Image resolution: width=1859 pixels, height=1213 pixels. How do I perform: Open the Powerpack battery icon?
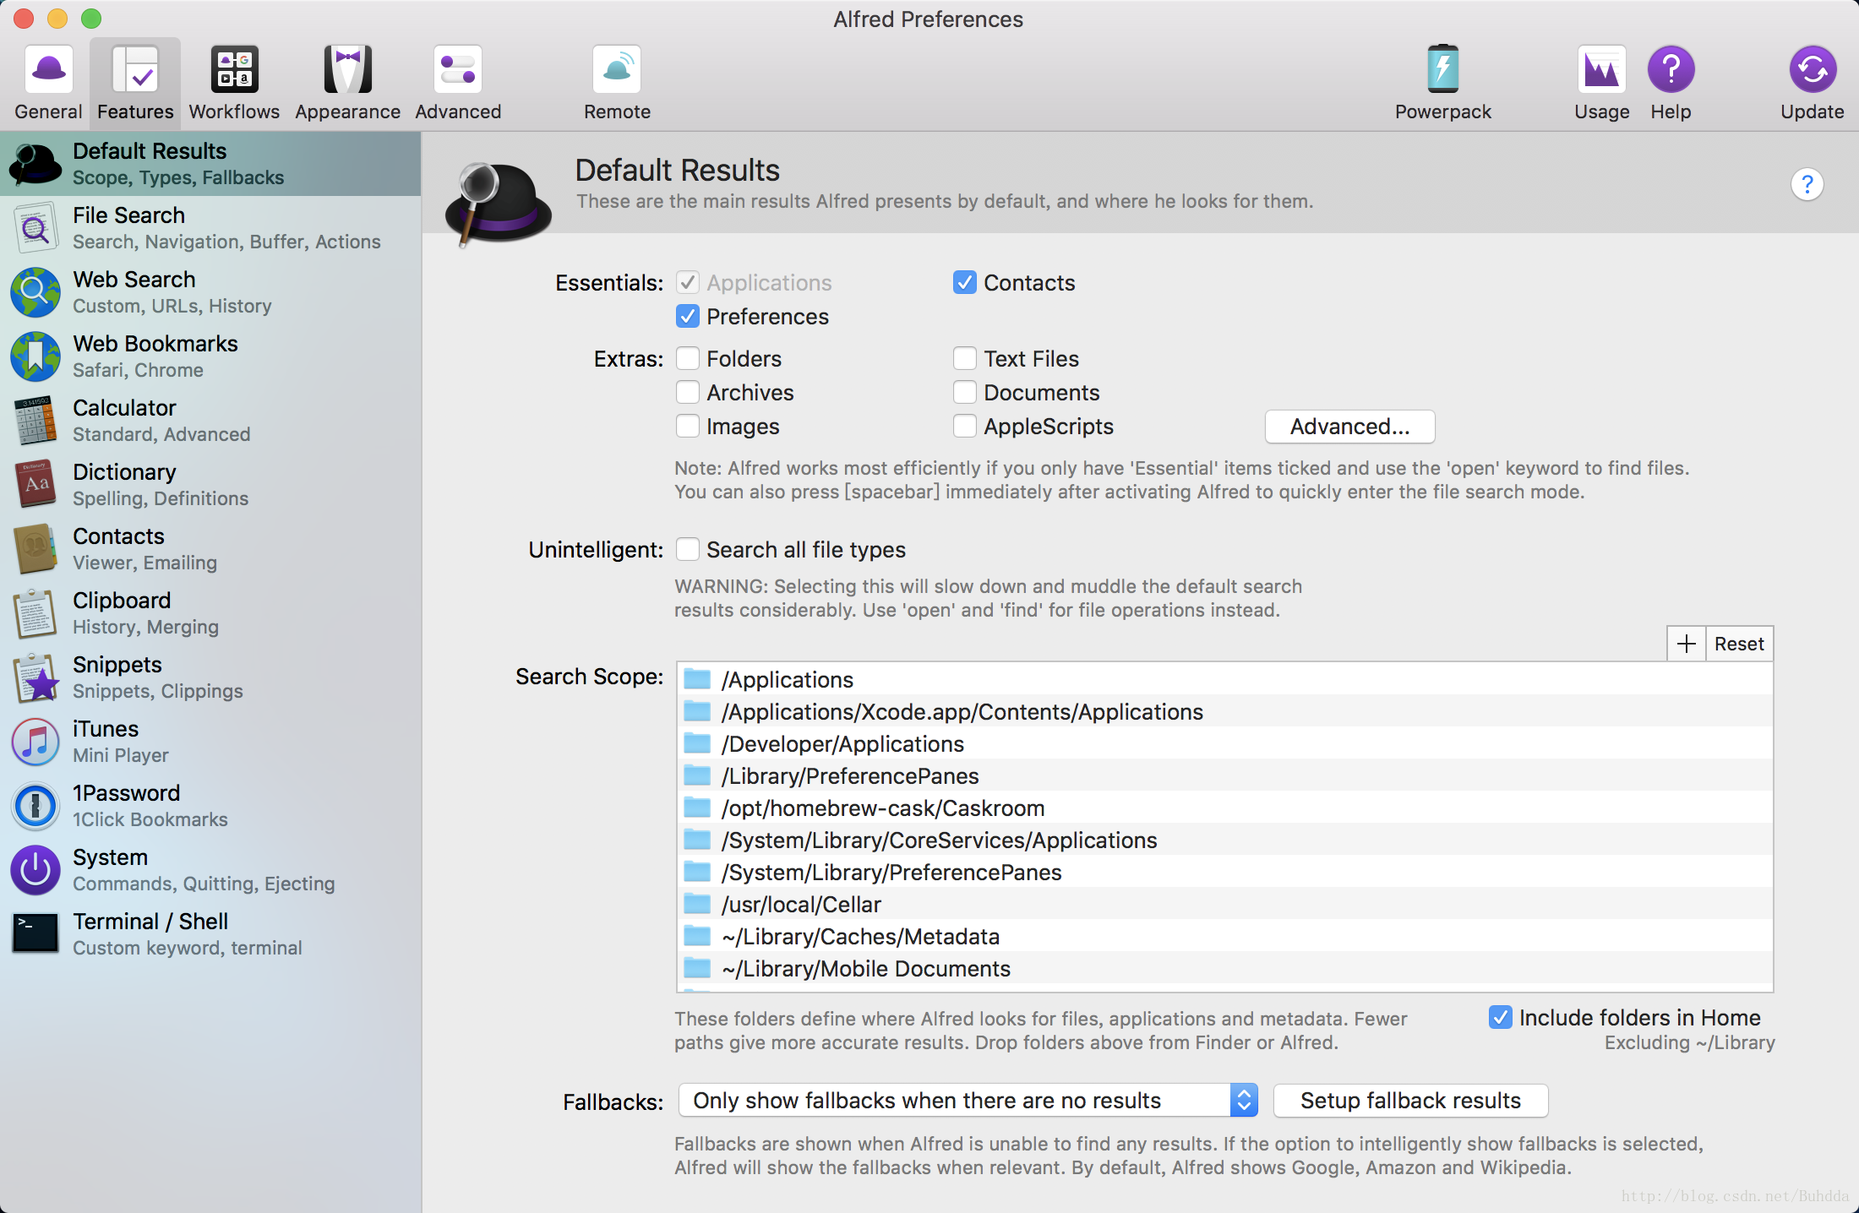pyautogui.click(x=1442, y=70)
